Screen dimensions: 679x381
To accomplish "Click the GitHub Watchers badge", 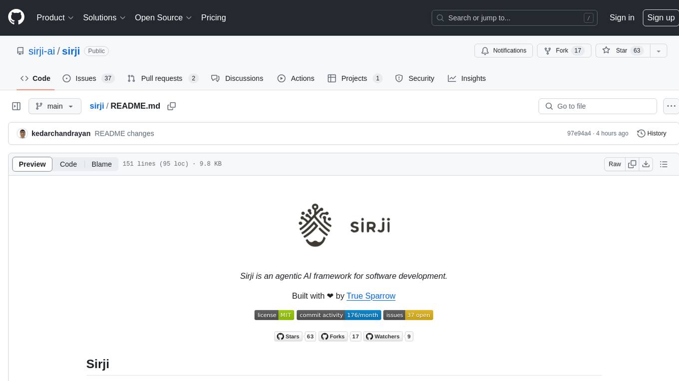I will pos(388,337).
